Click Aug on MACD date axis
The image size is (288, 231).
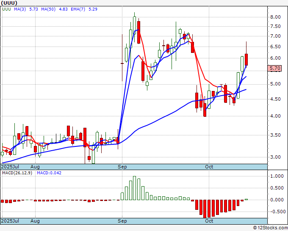pos(35,221)
